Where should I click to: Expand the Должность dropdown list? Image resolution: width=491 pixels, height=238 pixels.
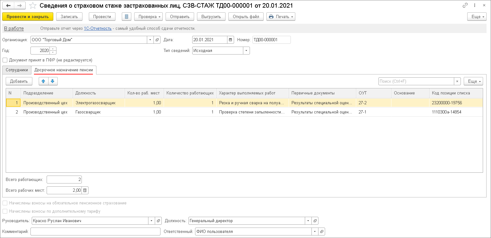coord(308,221)
